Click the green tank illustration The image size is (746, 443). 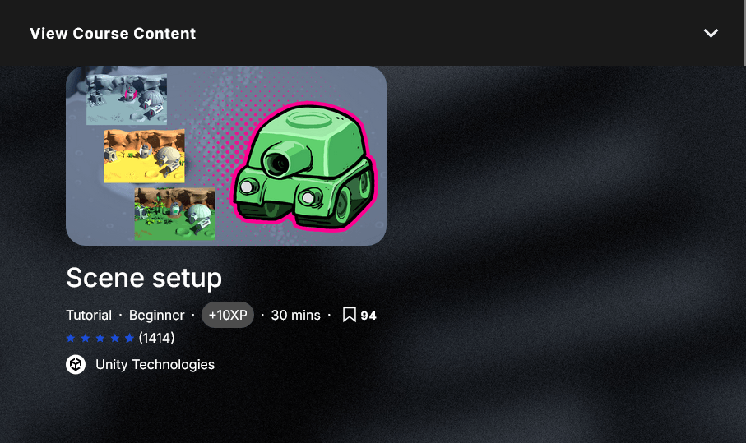(x=304, y=166)
